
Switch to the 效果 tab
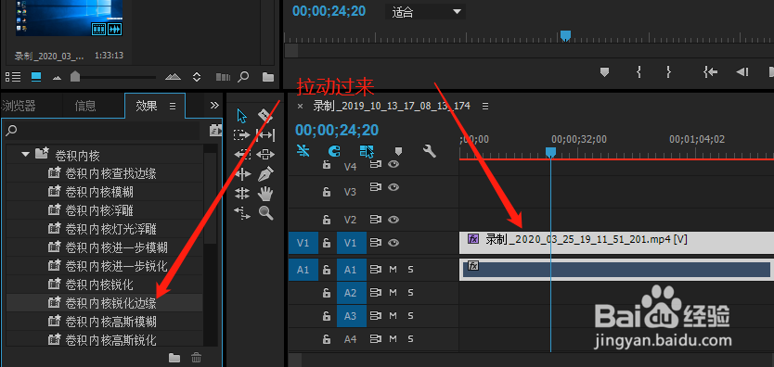147,106
